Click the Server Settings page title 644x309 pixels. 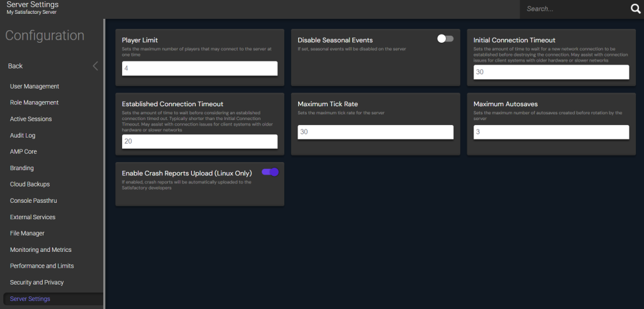[x=33, y=4]
